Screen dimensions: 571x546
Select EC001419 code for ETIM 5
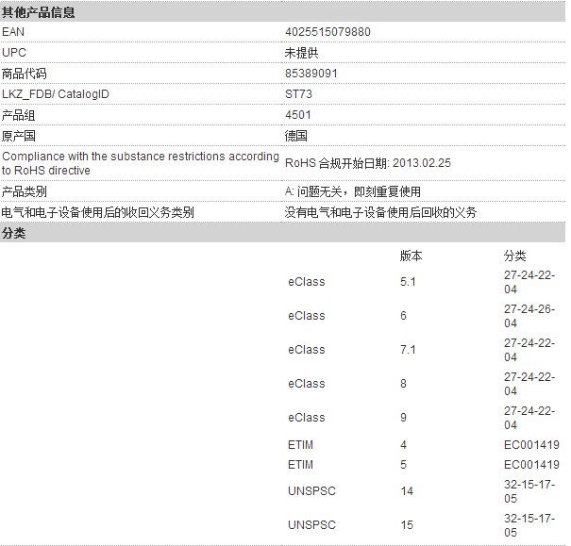[x=531, y=465]
